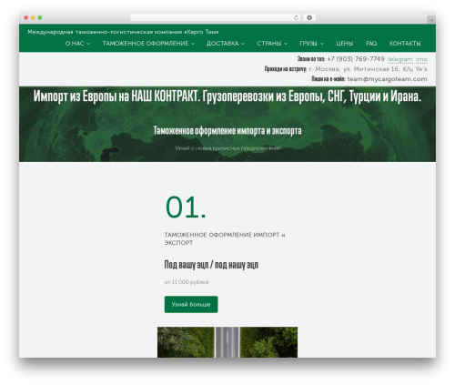
Task: Click the Импорт из Европы banner headline
Action: pos(227,96)
